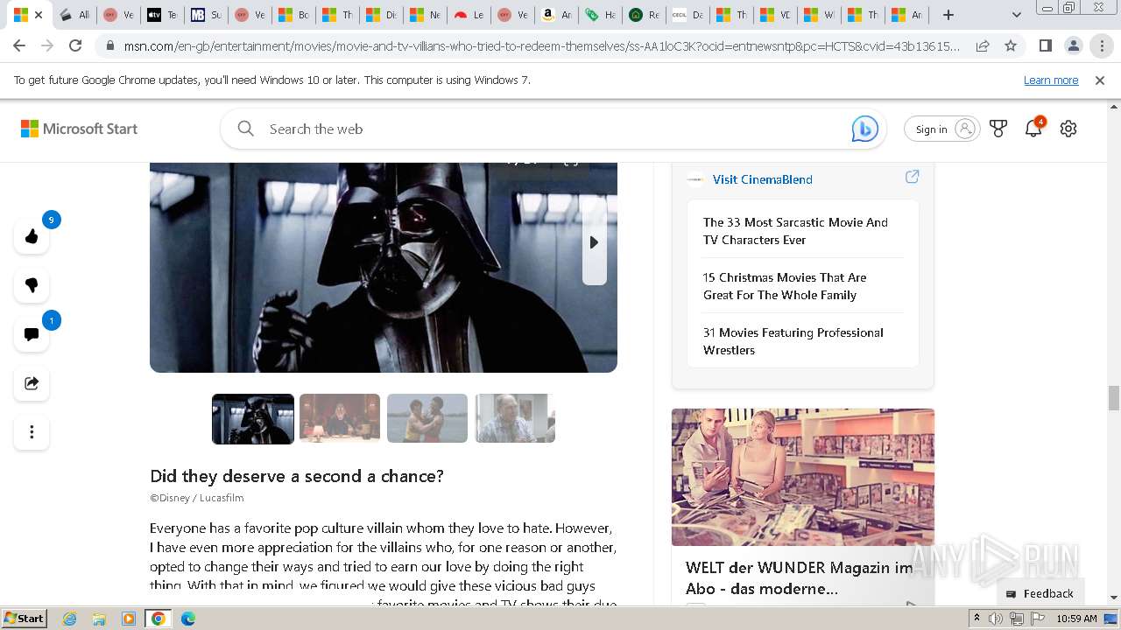Select the Darth Vader slide thumbnail

click(x=253, y=419)
